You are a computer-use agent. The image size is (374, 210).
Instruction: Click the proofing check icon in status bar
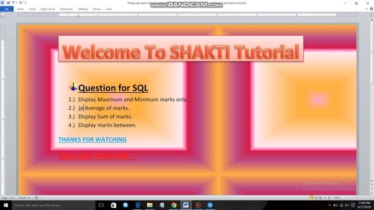pyautogui.click(x=36, y=198)
